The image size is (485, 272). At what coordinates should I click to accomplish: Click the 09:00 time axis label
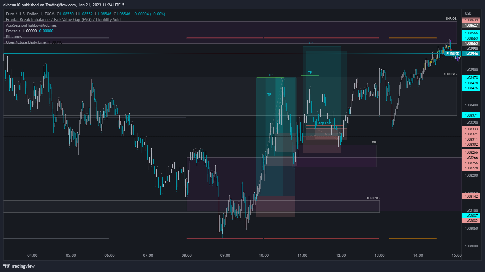(x=225, y=255)
